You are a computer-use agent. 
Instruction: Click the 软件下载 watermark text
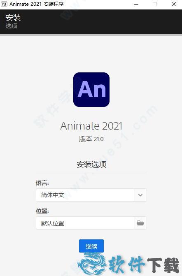pyautogui.click(x=144, y=265)
